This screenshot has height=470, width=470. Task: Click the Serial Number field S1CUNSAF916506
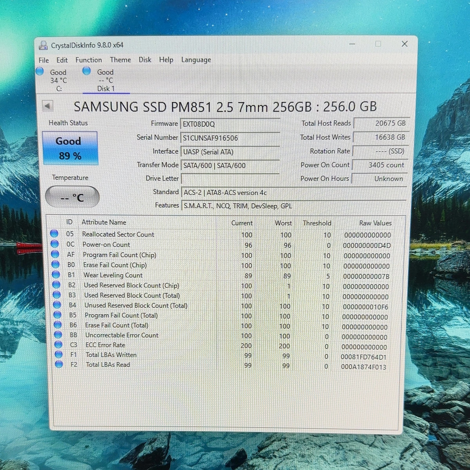(230, 138)
